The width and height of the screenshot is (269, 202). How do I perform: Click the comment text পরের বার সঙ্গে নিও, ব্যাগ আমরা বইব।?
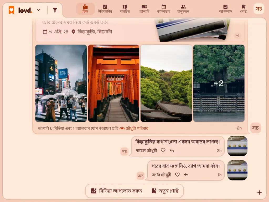pos(186,166)
